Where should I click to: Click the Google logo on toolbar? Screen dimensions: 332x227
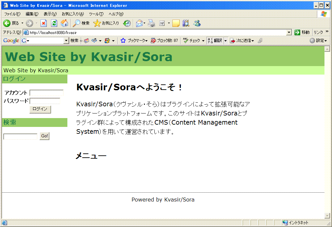[x=11, y=41]
